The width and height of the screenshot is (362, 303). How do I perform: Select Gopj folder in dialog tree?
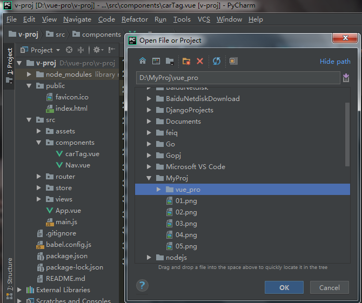pyautogui.click(x=173, y=156)
